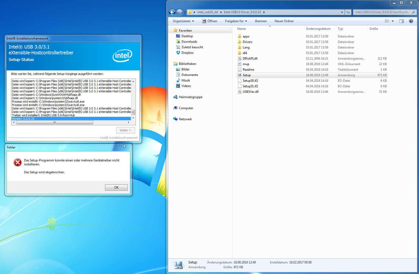Click Bibliotheken header in navigation pane
Viewport: 419px width, 274px height.
tap(187, 64)
